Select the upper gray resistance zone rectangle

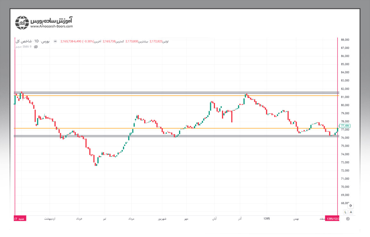tap(176, 93)
